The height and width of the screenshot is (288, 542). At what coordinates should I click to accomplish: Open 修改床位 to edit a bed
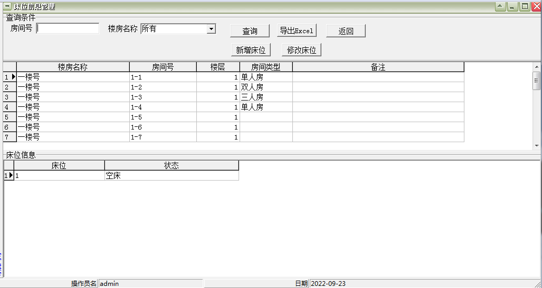(301, 50)
